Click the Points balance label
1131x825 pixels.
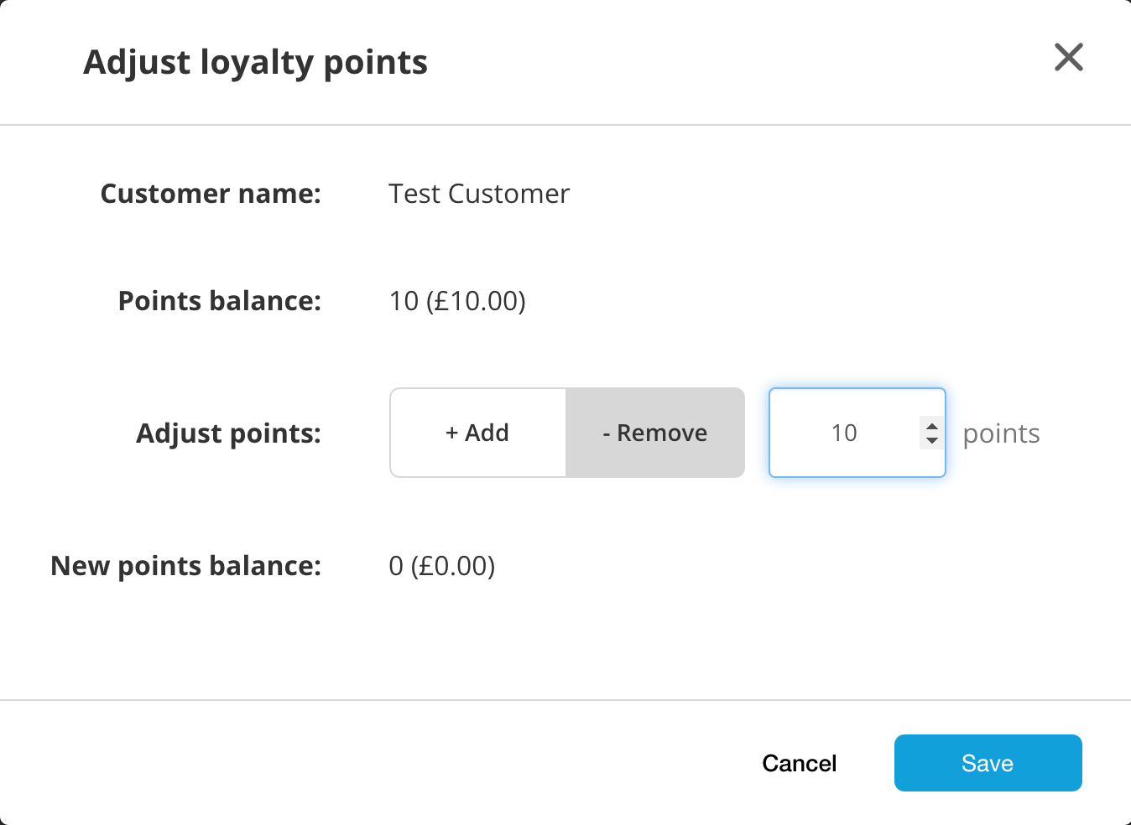click(219, 301)
